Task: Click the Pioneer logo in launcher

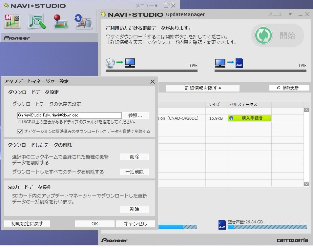Action: (17, 38)
